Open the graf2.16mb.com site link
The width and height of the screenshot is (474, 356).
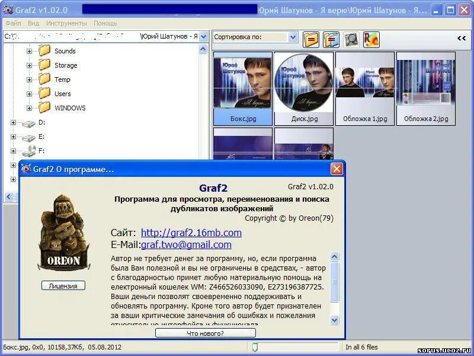(191, 233)
